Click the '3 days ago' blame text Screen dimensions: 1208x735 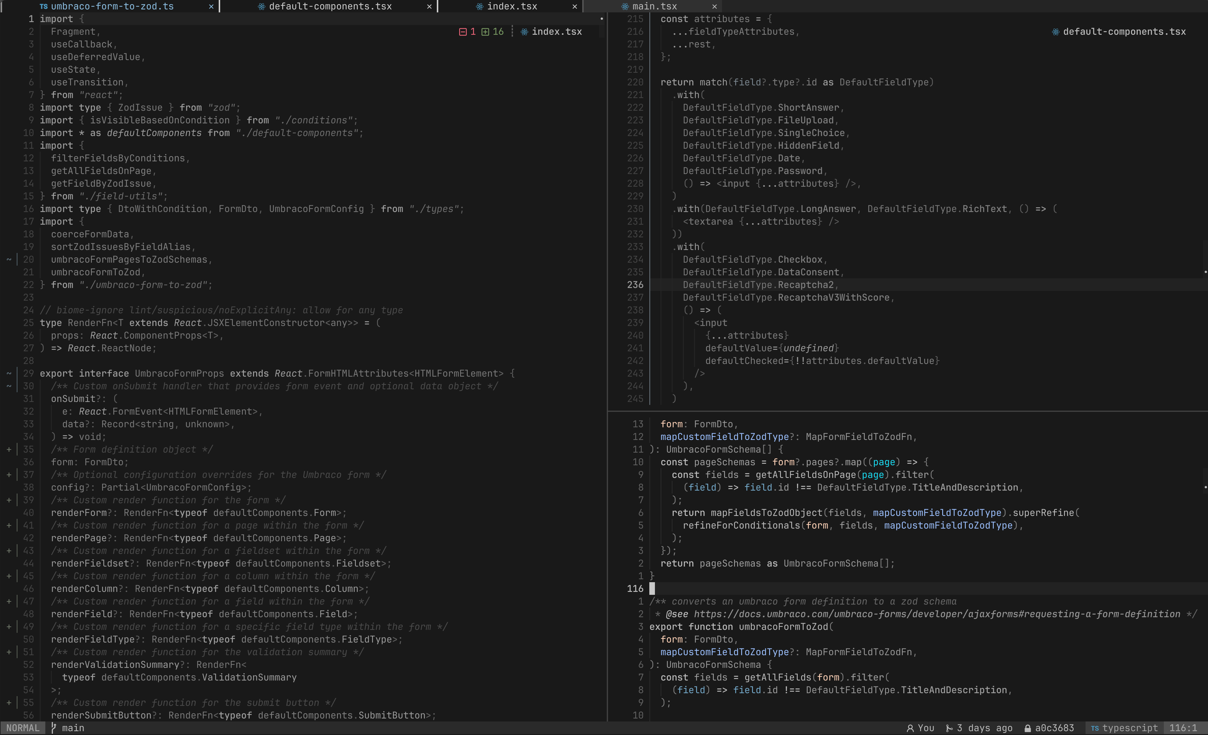(x=984, y=728)
